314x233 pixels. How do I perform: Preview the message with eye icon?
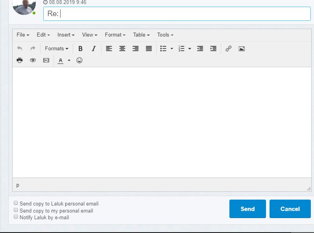33,61
